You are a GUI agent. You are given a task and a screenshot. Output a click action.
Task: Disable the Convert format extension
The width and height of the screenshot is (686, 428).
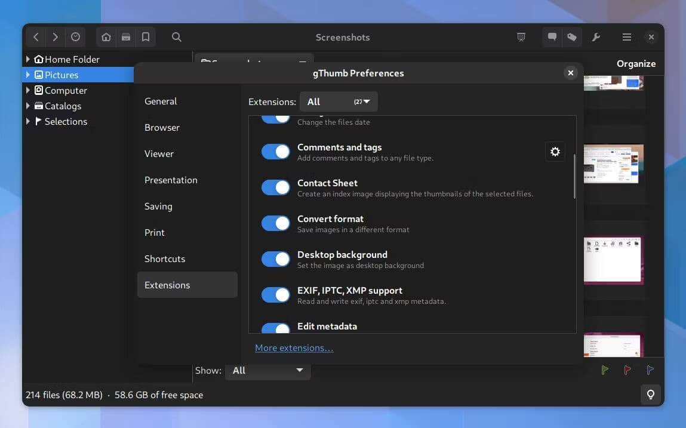(x=275, y=223)
